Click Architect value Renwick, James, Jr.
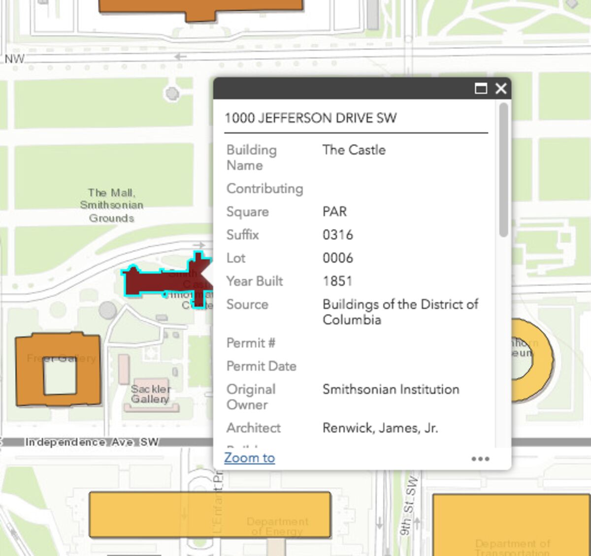Screen dimensions: 591x556 click(x=380, y=428)
